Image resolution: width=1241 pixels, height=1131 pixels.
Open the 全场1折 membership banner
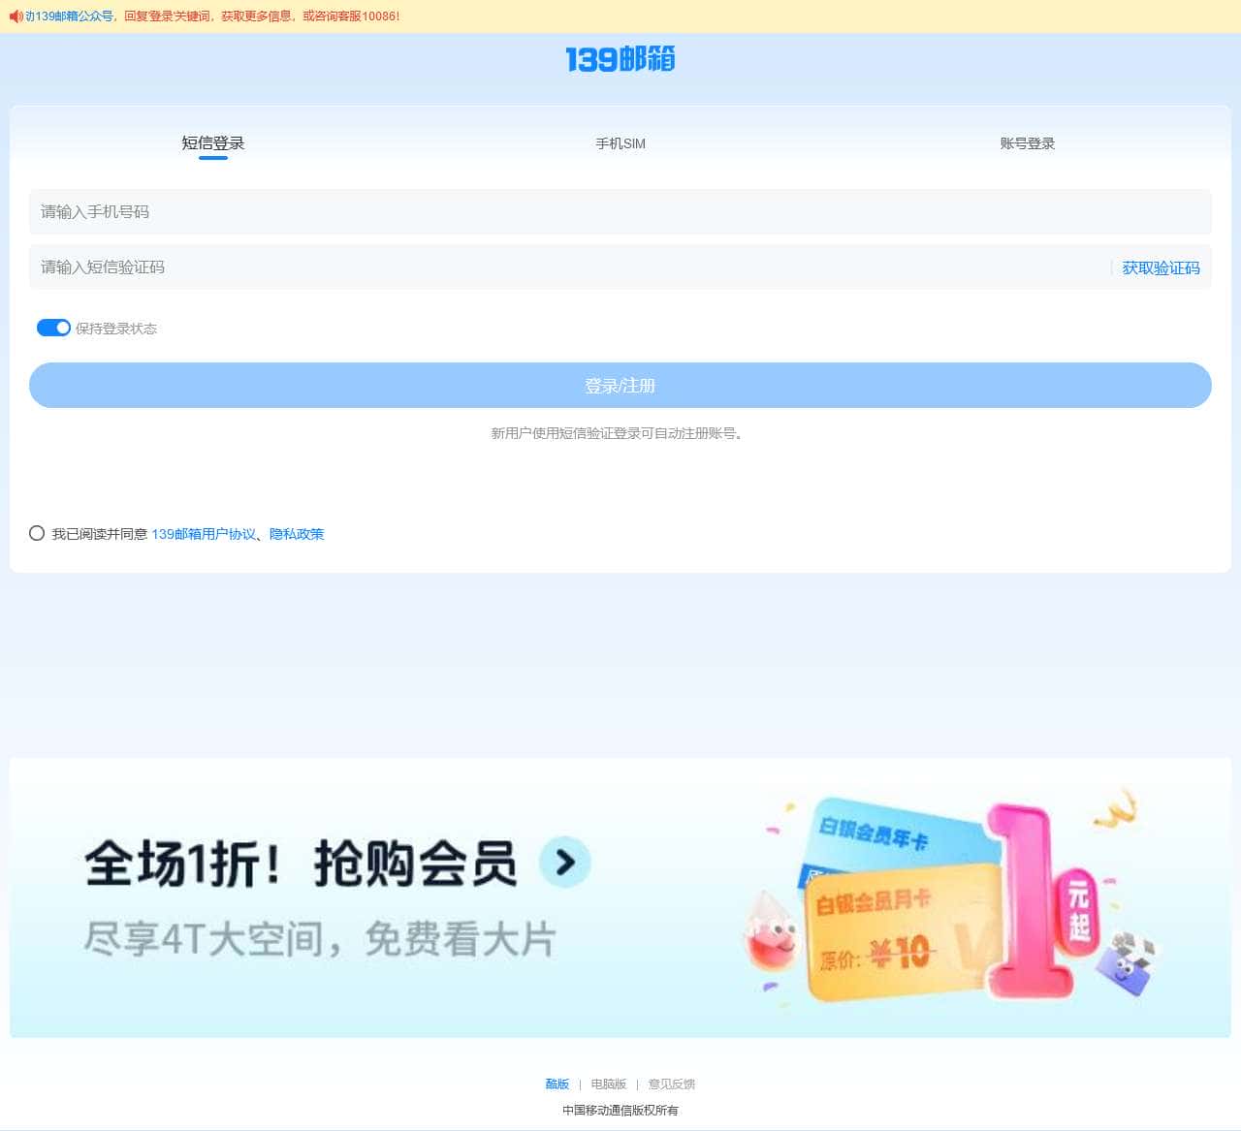[x=620, y=897]
